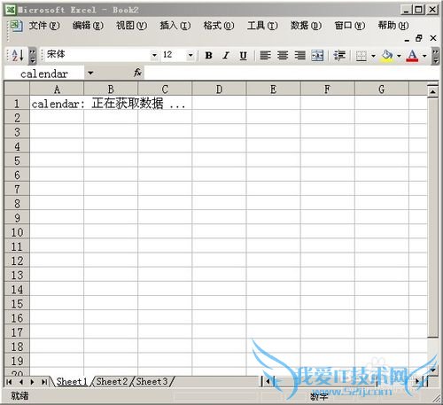The height and width of the screenshot is (405, 443).
Task: Align text left
Action: [x=265, y=55]
